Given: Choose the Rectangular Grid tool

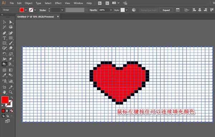Looking at the screenshot, I should coord(11,38).
